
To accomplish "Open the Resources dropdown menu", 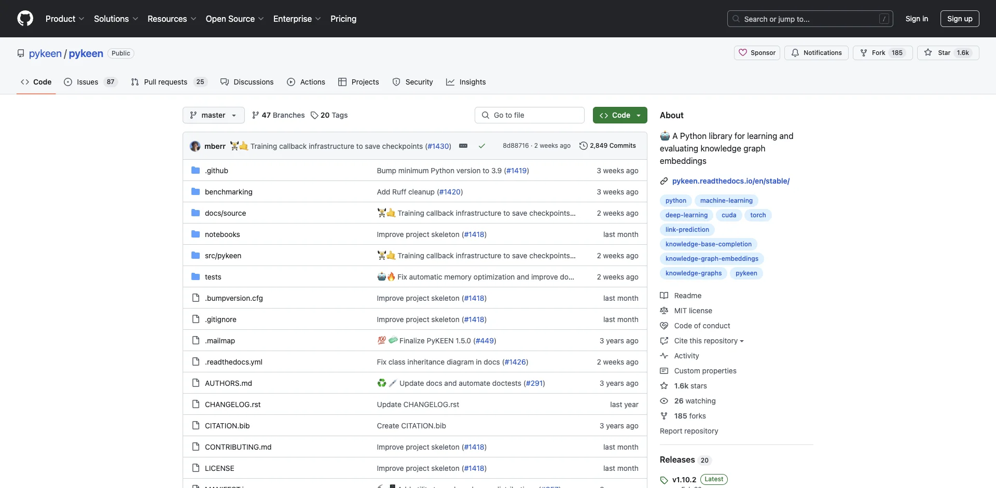I will click(x=172, y=19).
